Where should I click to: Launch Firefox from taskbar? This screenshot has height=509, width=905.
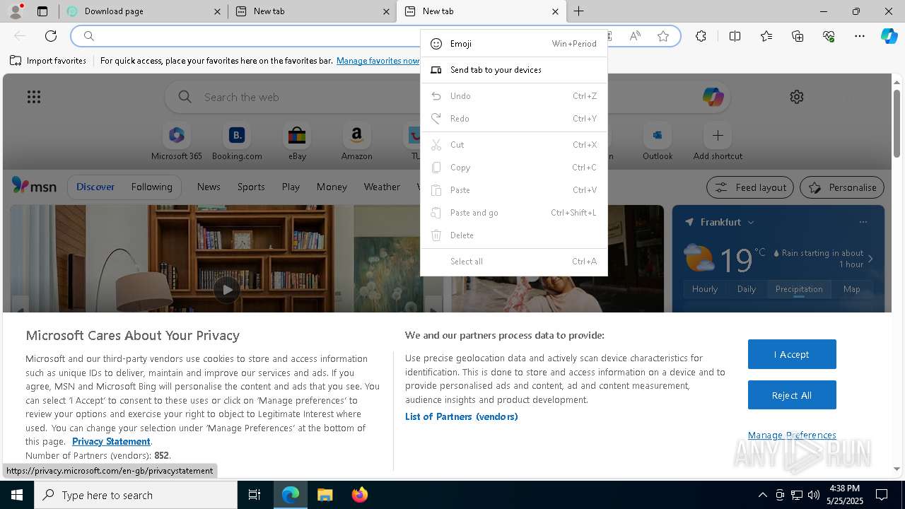point(359,495)
